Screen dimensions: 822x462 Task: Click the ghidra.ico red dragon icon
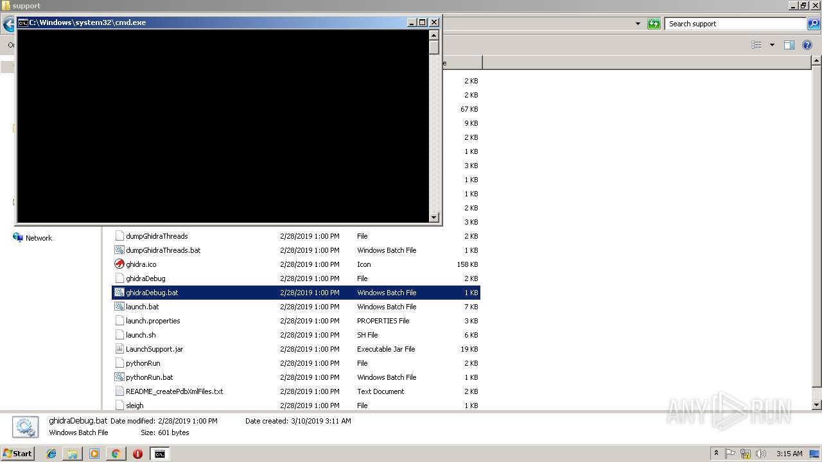[119, 264]
